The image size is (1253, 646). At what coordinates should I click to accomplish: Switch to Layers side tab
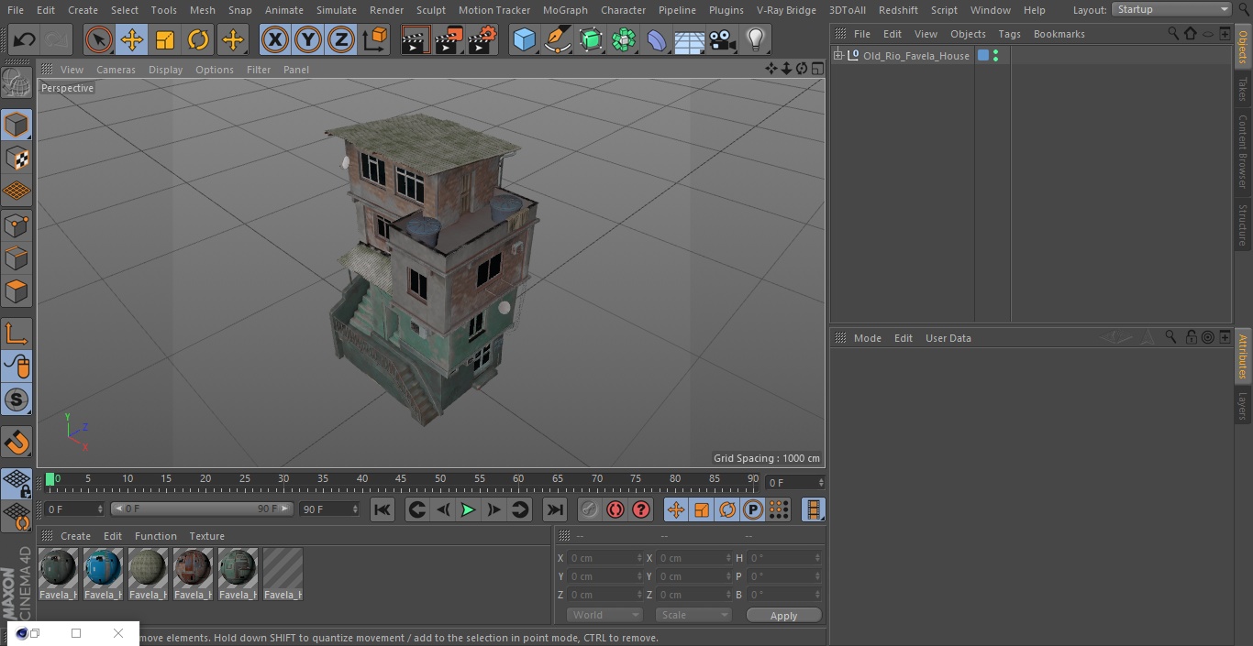1243,405
